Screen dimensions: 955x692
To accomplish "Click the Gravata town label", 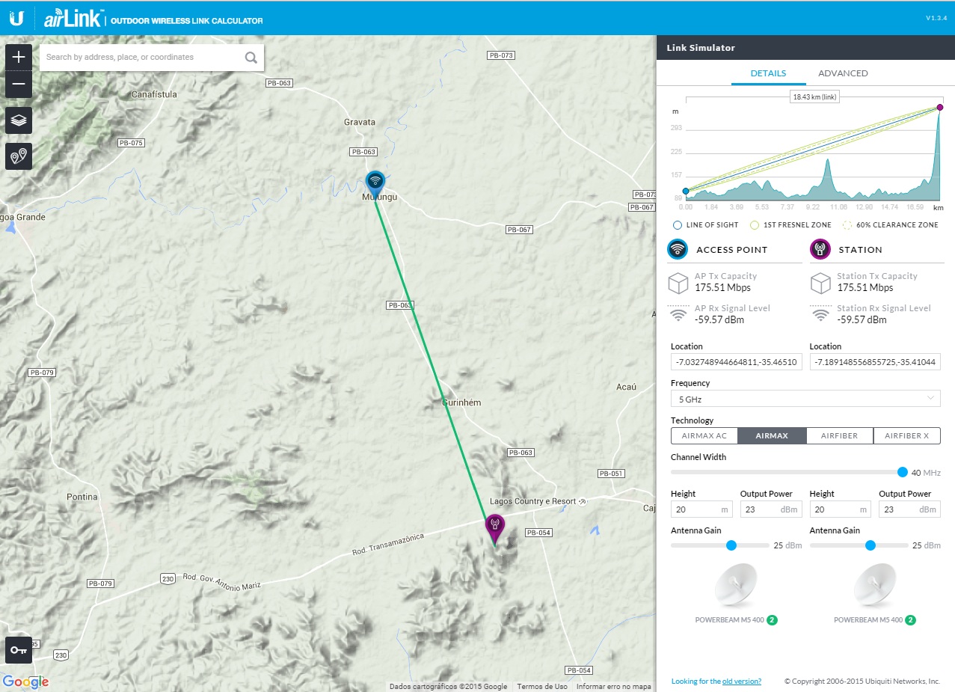I will [x=360, y=122].
